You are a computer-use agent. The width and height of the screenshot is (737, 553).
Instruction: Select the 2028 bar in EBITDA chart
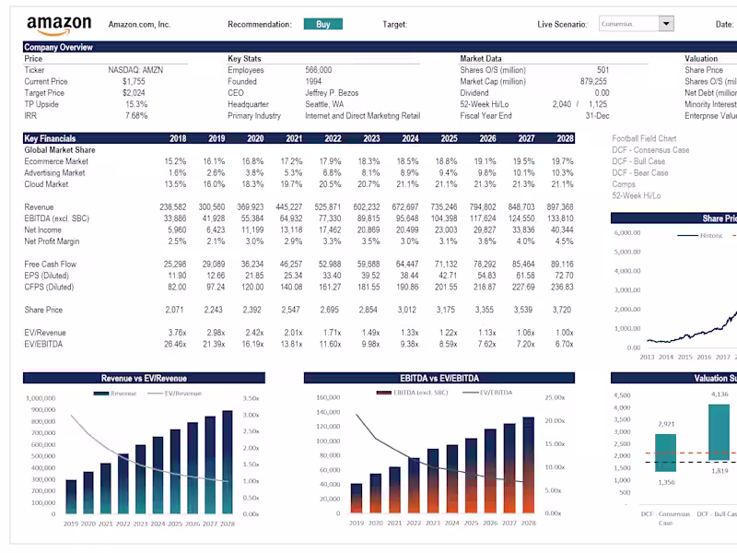tap(528, 465)
